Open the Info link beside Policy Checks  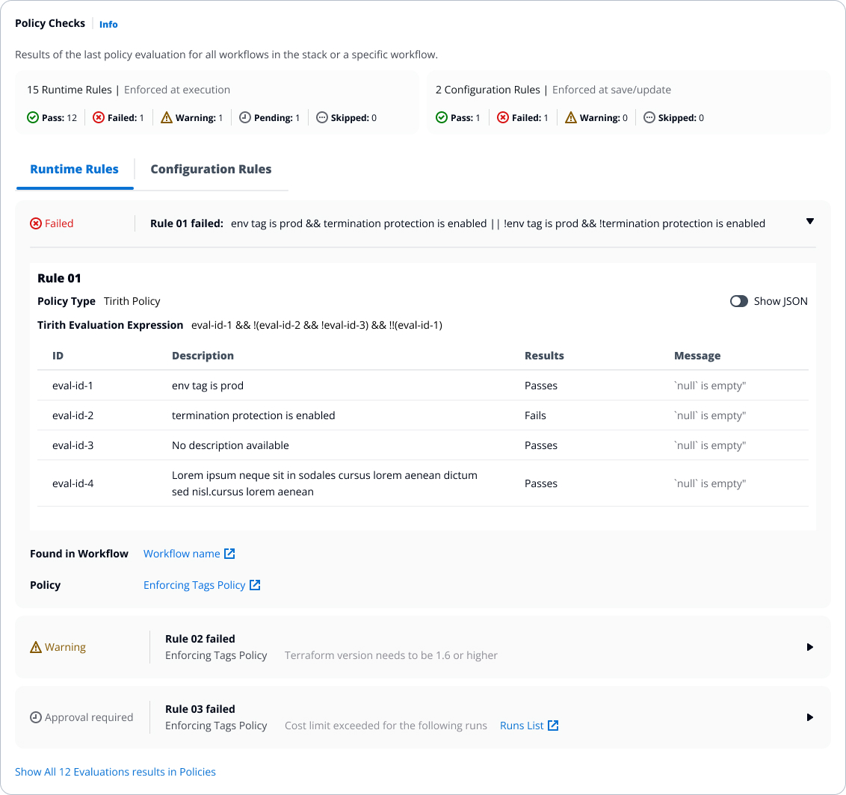point(108,25)
